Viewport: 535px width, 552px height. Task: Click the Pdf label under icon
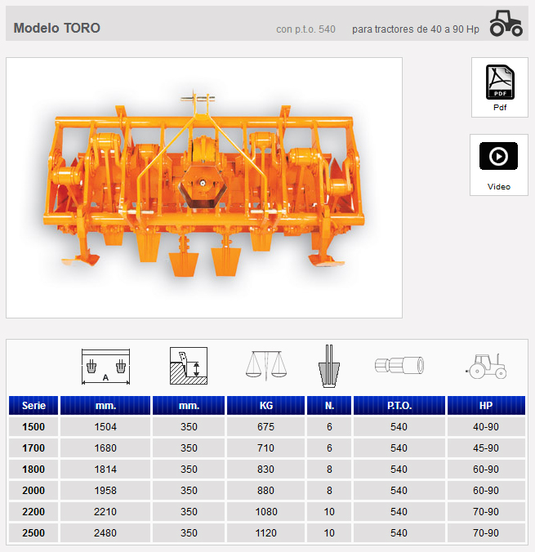coord(500,107)
